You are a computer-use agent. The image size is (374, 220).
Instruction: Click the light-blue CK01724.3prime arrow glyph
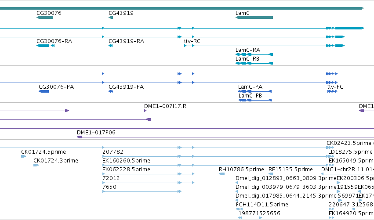[36, 165]
